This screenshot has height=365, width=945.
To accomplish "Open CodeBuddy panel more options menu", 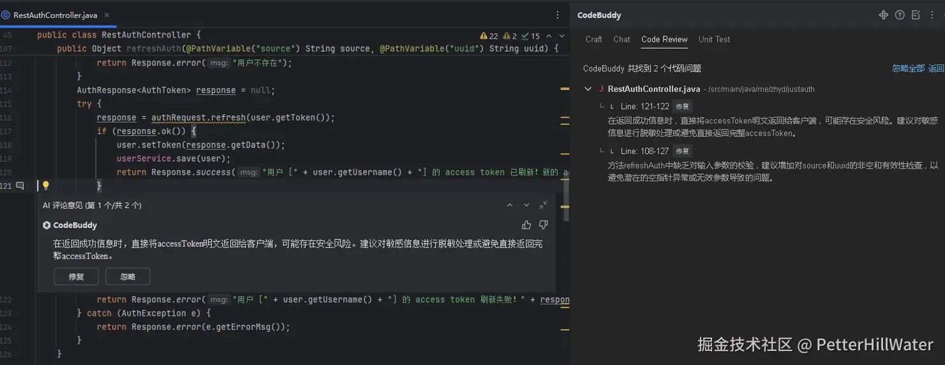I will click(934, 15).
